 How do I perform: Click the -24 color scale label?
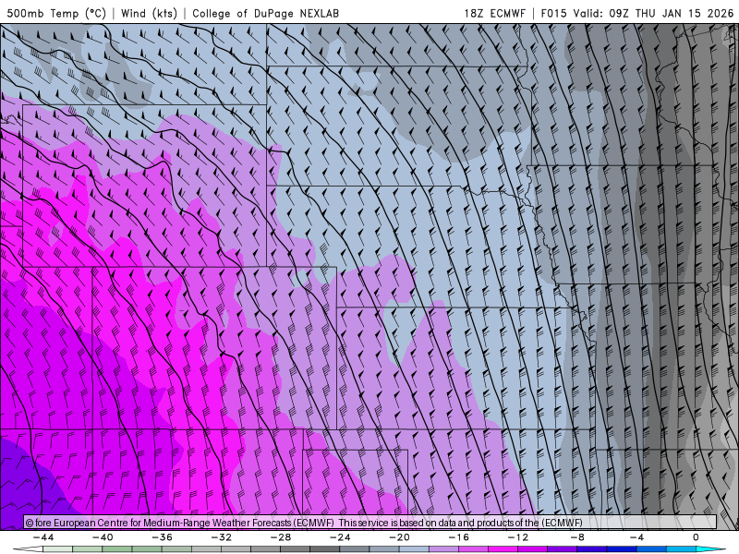pos(340,537)
